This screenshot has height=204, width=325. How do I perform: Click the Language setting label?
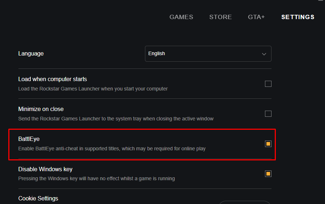tap(31, 54)
